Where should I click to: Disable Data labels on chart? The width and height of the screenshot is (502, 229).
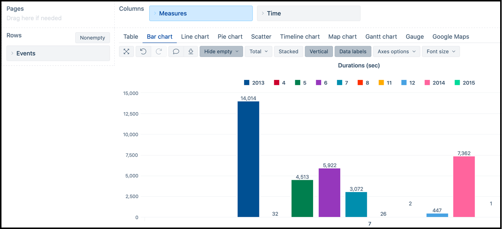coord(353,52)
